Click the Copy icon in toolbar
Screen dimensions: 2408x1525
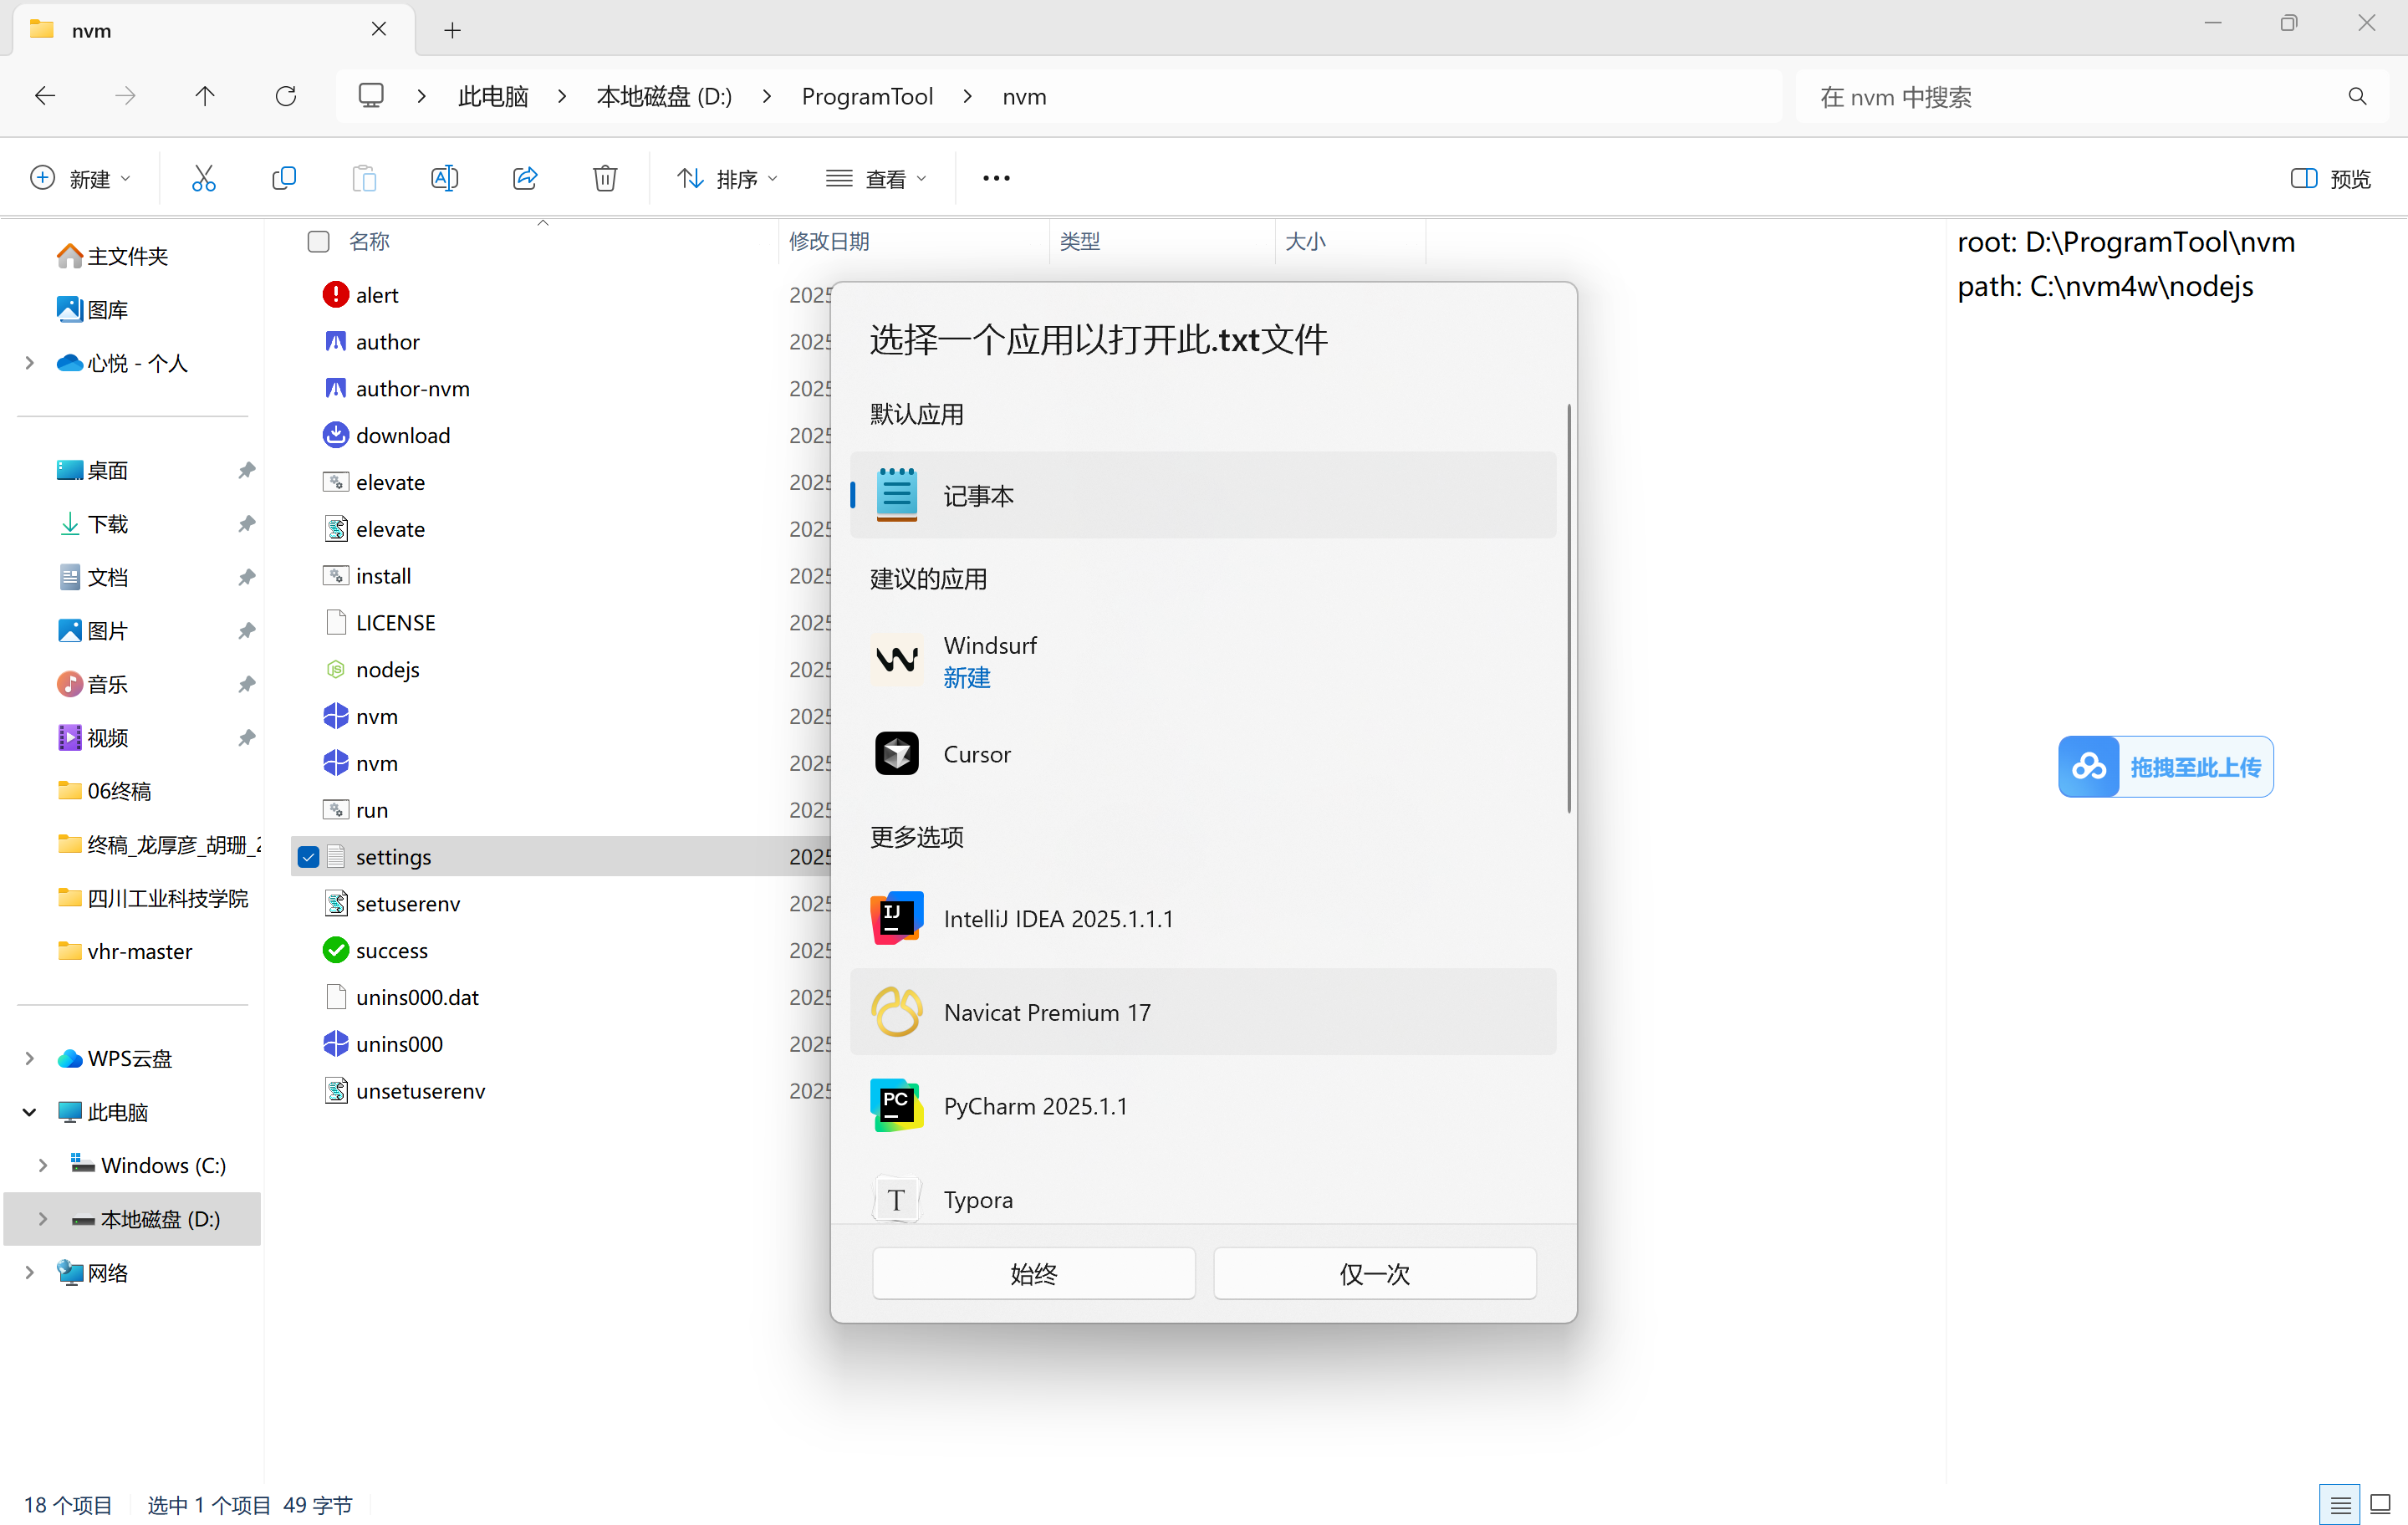click(284, 178)
